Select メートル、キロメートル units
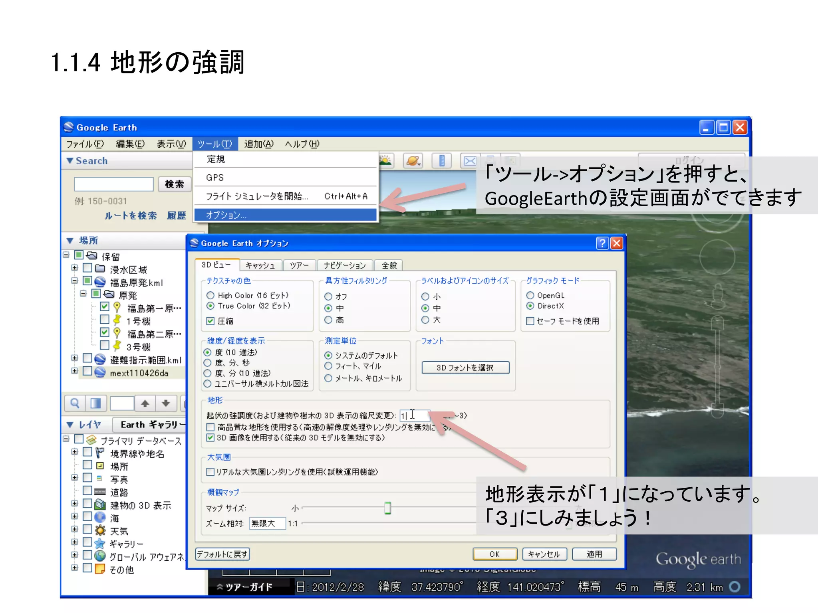 pos(328,378)
